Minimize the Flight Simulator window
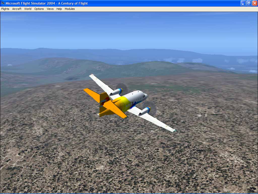The width and height of the screenshot is (258, 194). [x=243, y=3]
